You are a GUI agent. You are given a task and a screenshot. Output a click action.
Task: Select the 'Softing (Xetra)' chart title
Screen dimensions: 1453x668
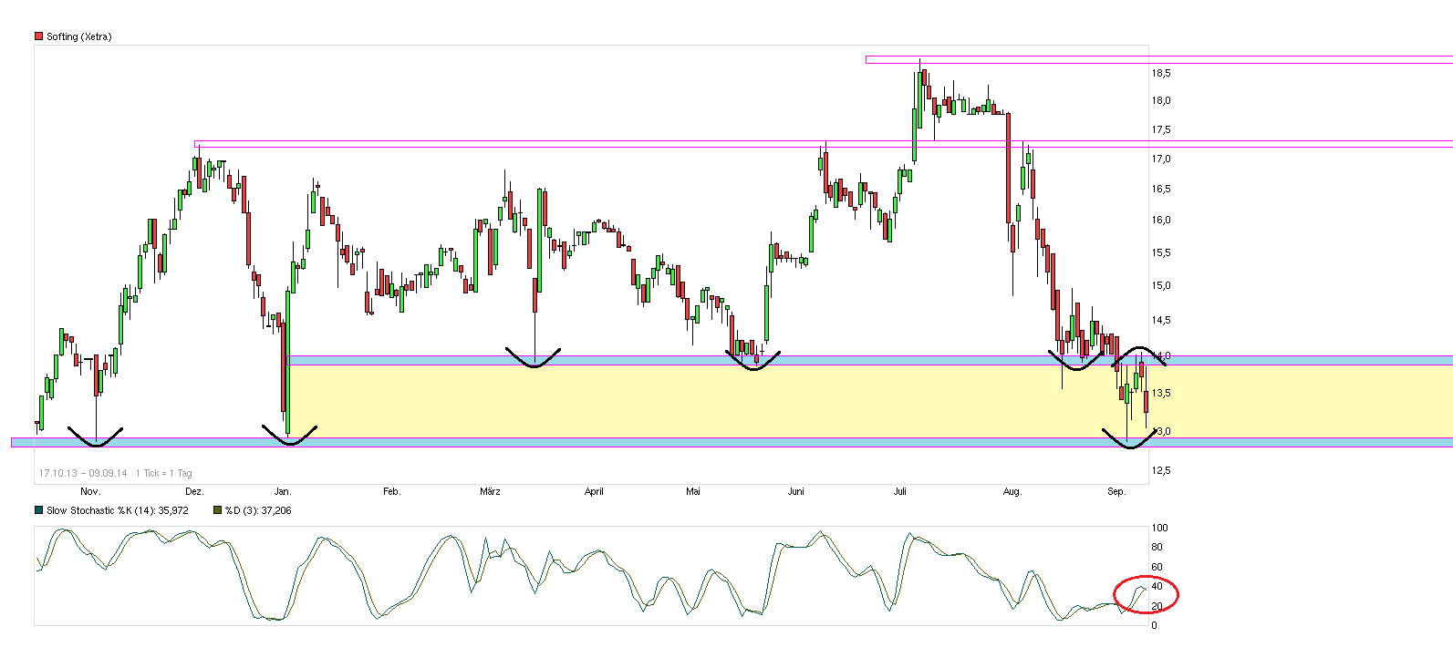[x=79, y=36]
